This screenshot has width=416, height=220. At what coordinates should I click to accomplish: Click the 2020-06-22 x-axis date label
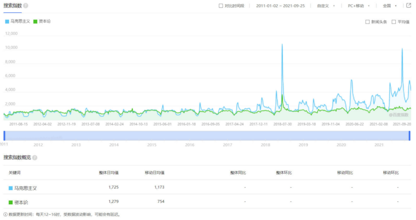(x=354, y=124)
